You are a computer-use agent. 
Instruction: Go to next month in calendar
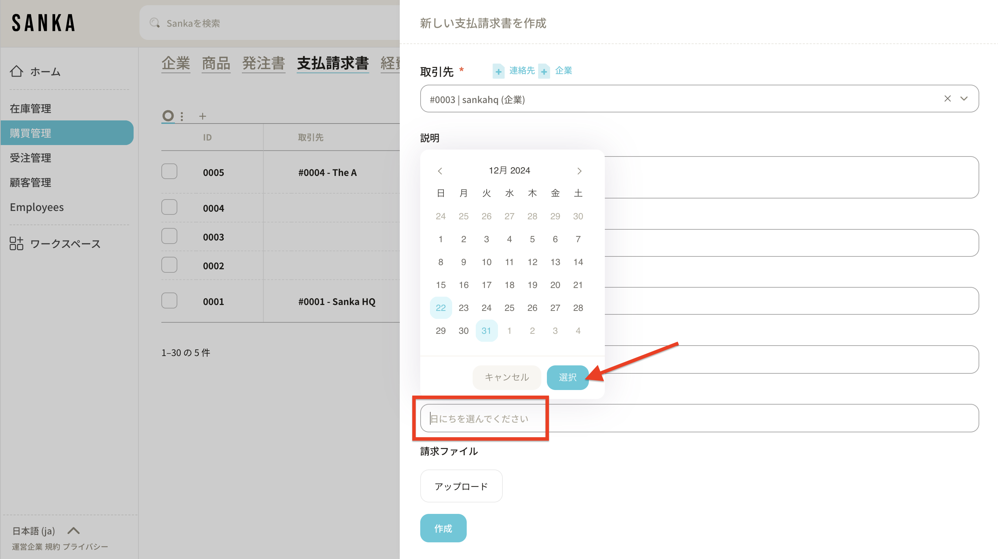coord(579,171)
